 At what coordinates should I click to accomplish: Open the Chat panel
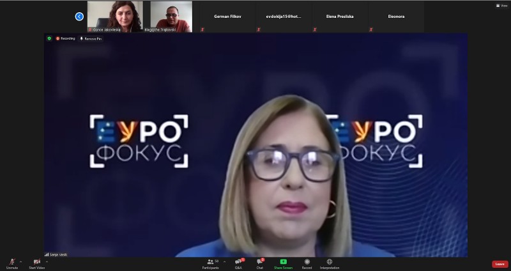260,263
